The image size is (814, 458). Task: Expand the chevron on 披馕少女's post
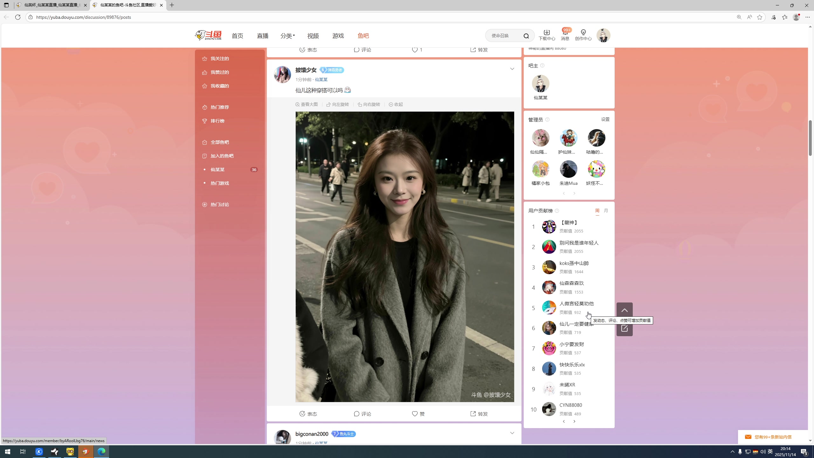[512, 68]
